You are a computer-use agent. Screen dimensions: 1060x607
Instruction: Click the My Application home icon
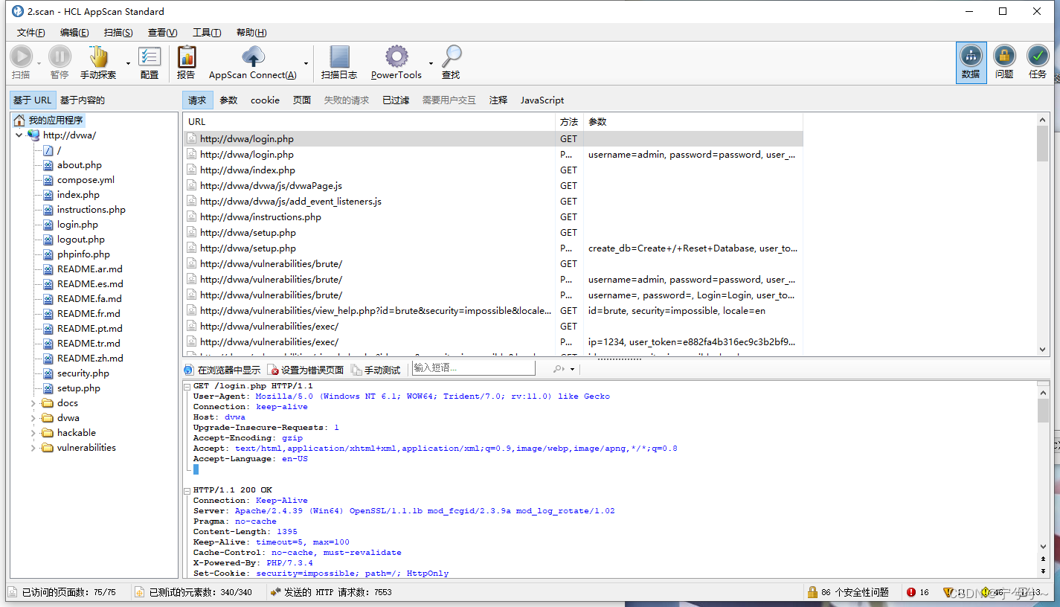[x=19, y=121]
